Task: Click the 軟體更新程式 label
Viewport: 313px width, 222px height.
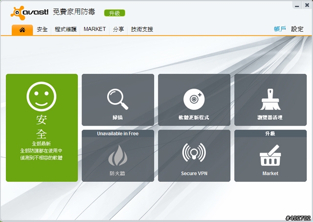Action: [194, 117]
